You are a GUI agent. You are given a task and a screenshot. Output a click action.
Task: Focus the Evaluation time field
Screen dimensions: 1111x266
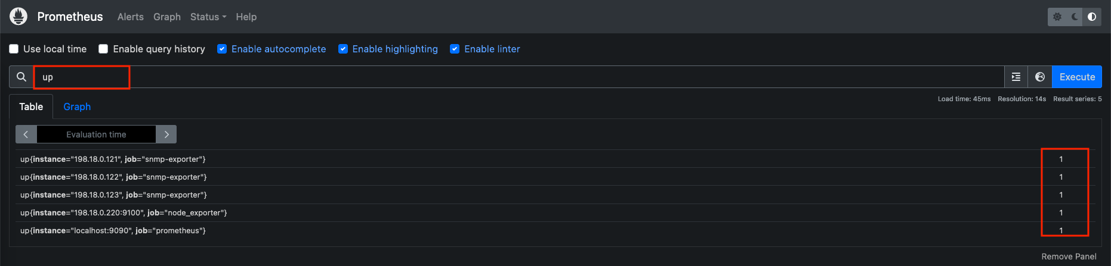tap(96, 134)
